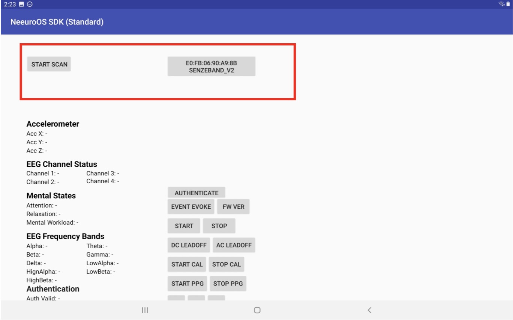Image resolution: width=513 pixels, height=320 pixels.
Task: Tap the STOP PPG button
Action: pyautogui.click(x=228, y=283)
